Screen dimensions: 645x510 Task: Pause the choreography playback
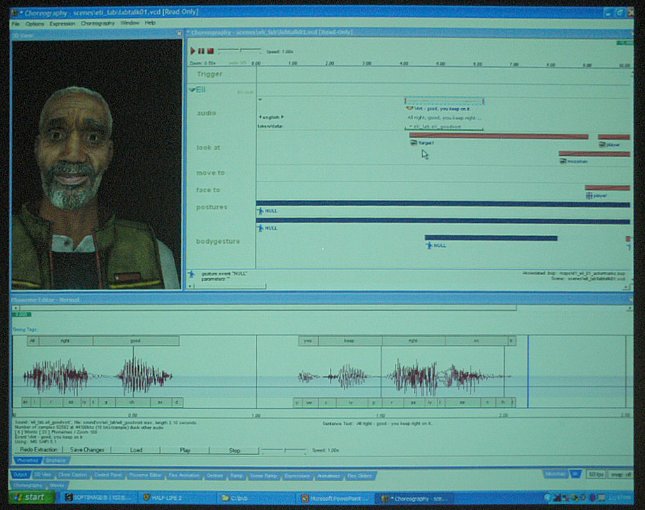click(201, 51)
